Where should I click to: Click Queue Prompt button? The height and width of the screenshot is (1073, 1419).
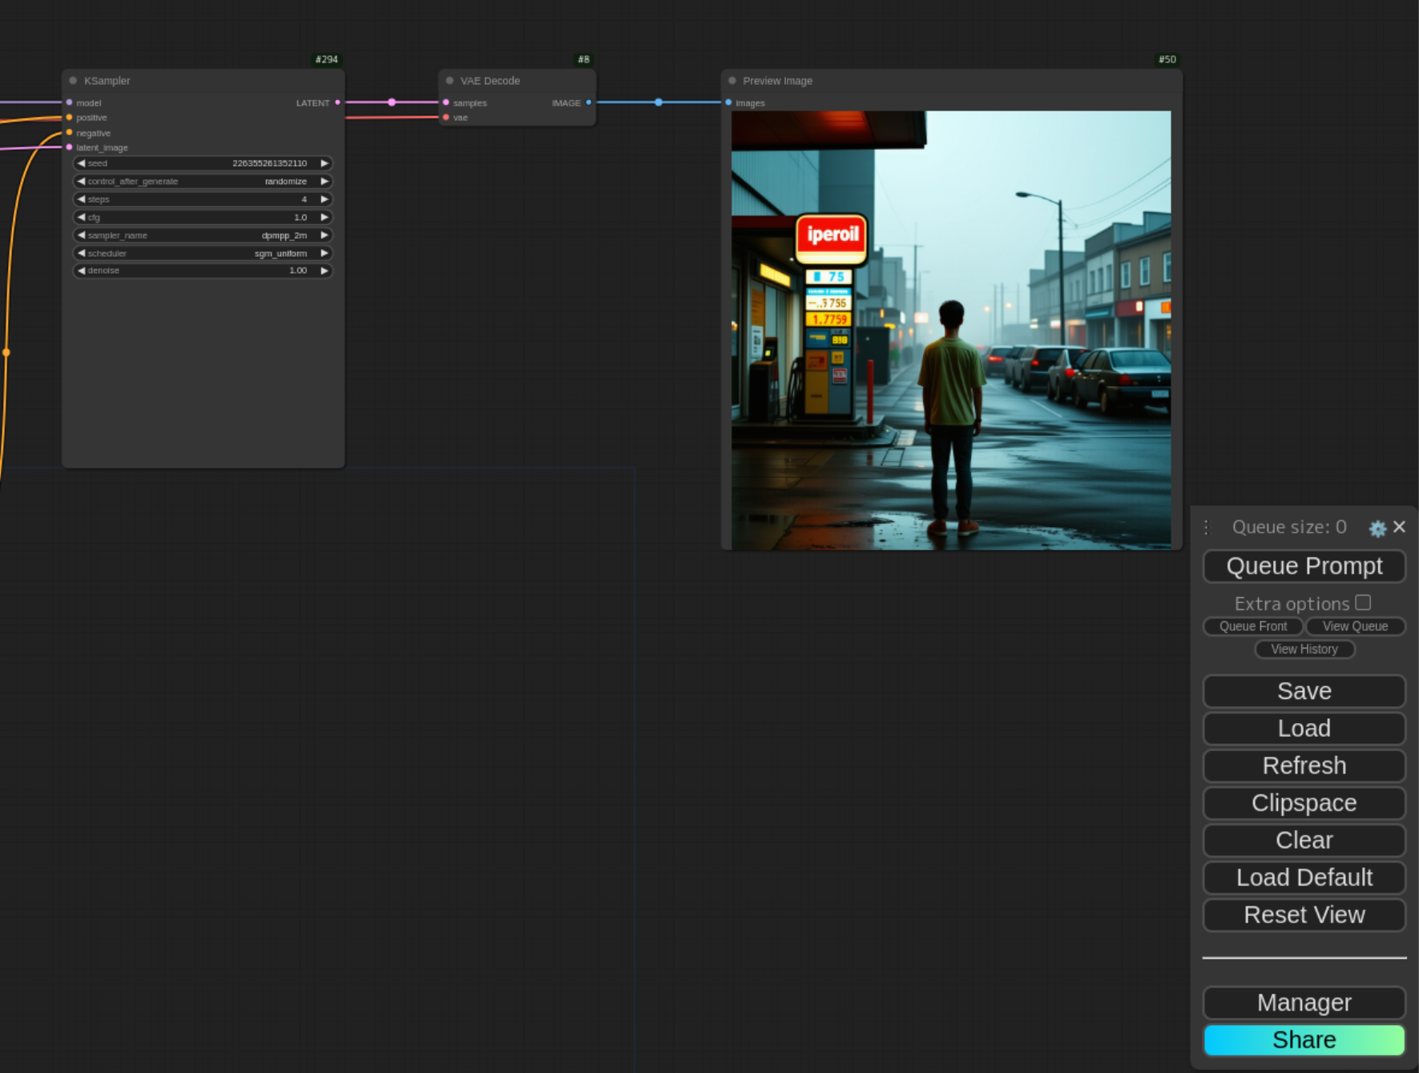click(1304, 566)
